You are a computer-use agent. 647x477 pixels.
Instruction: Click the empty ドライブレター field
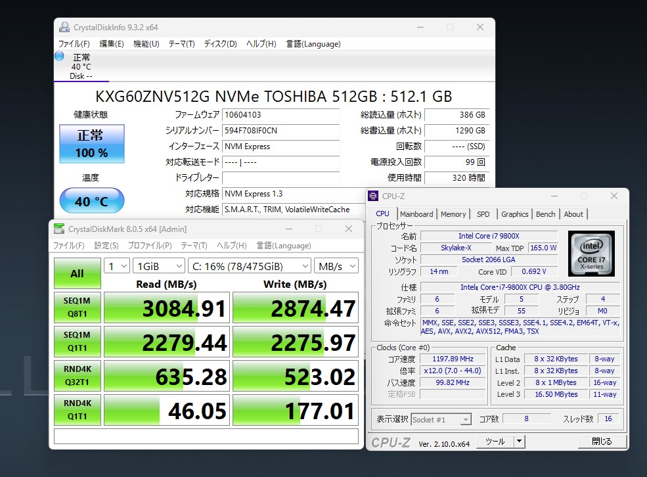click(x=280, y=177)
